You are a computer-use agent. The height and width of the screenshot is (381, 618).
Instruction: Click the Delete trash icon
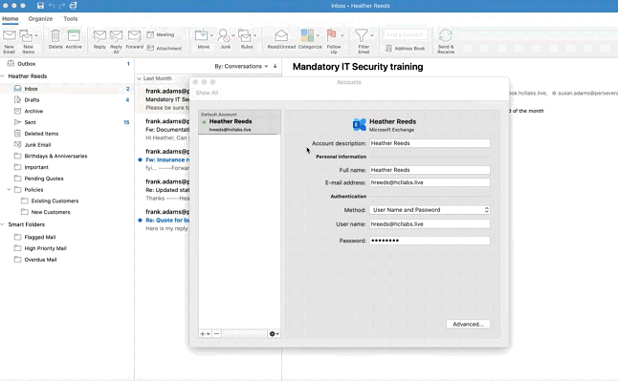[x=55, y=36]
